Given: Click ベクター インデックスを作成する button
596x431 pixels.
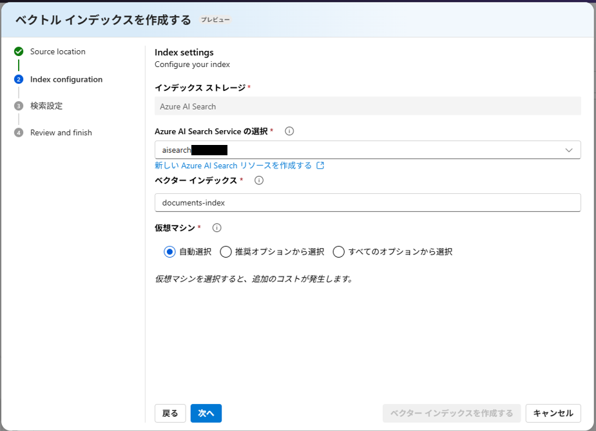Looking at the screenshot, I should click(452, 413).
